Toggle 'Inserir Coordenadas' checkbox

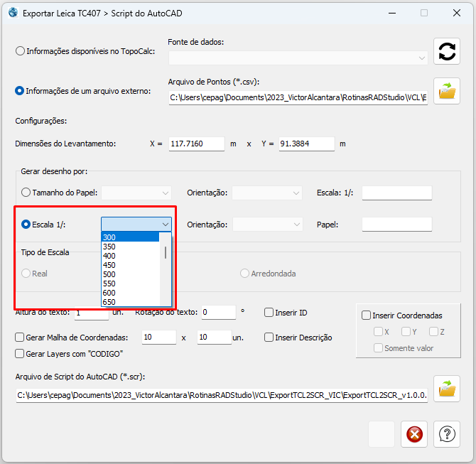(x=366, y=315)
